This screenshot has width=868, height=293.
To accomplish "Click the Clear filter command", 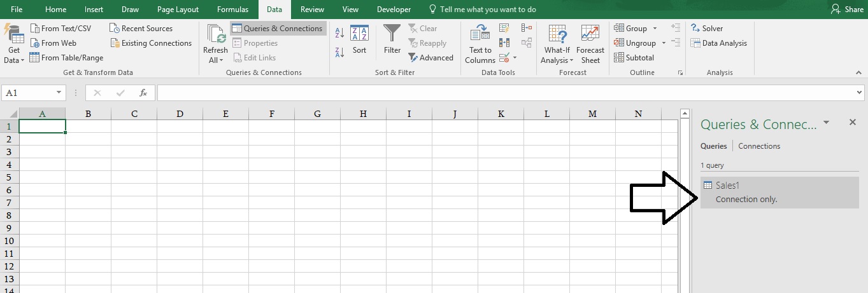I will click(x=423, y=29).
